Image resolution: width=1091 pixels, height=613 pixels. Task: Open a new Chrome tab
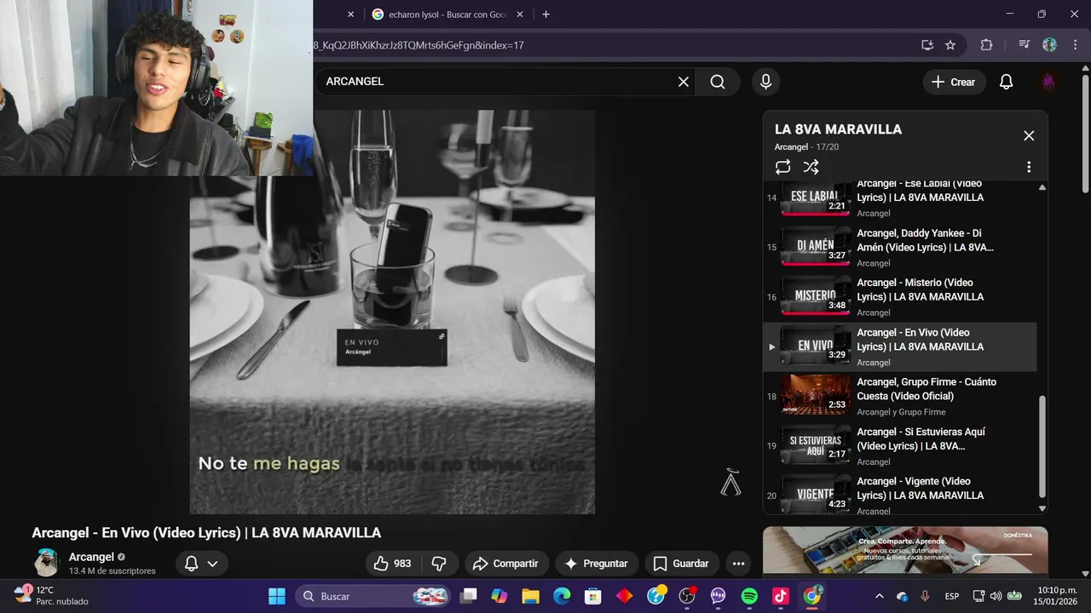(545, 14)
